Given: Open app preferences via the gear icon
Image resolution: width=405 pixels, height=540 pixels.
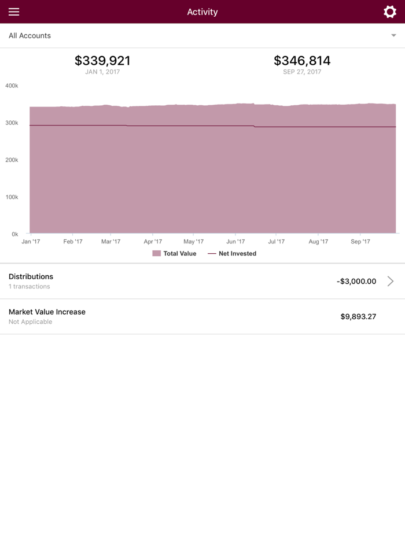Looking at the screenshot, I should coord(390,11).
